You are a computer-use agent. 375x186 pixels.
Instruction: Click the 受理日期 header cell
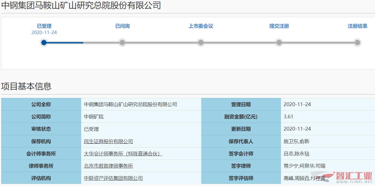pos(241,104)
